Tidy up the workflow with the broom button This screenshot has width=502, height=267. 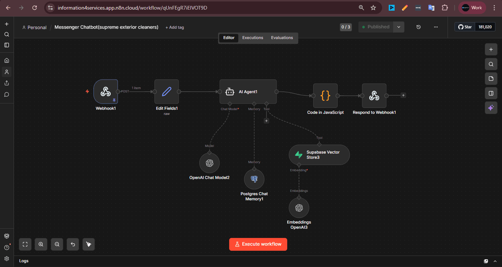(89, 244)
